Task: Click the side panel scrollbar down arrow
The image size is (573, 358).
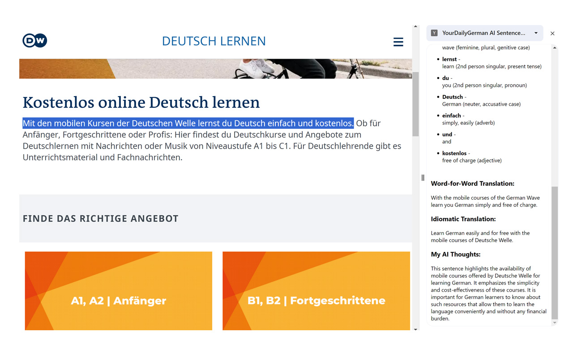Action: 555,322
